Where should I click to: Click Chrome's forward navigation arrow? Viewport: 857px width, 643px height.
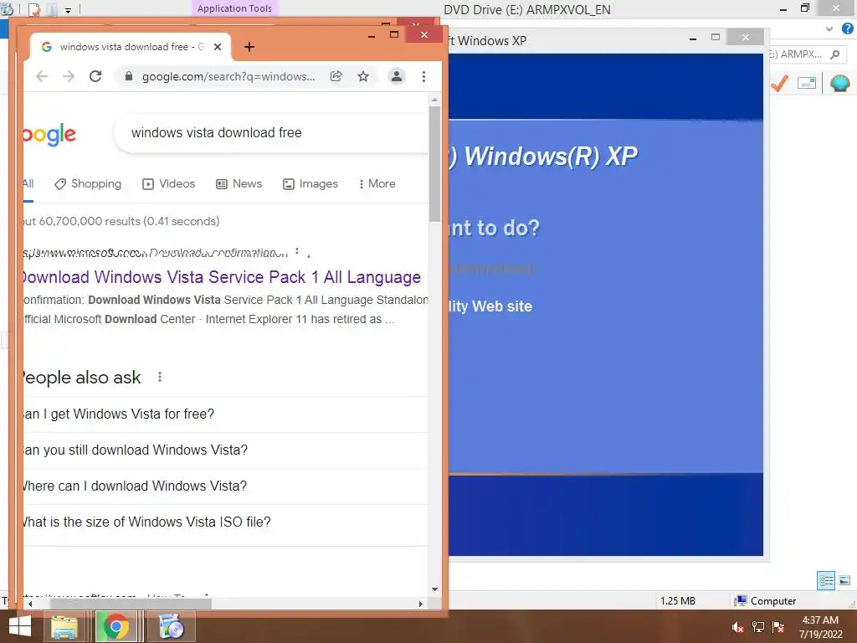pos(69,76)
